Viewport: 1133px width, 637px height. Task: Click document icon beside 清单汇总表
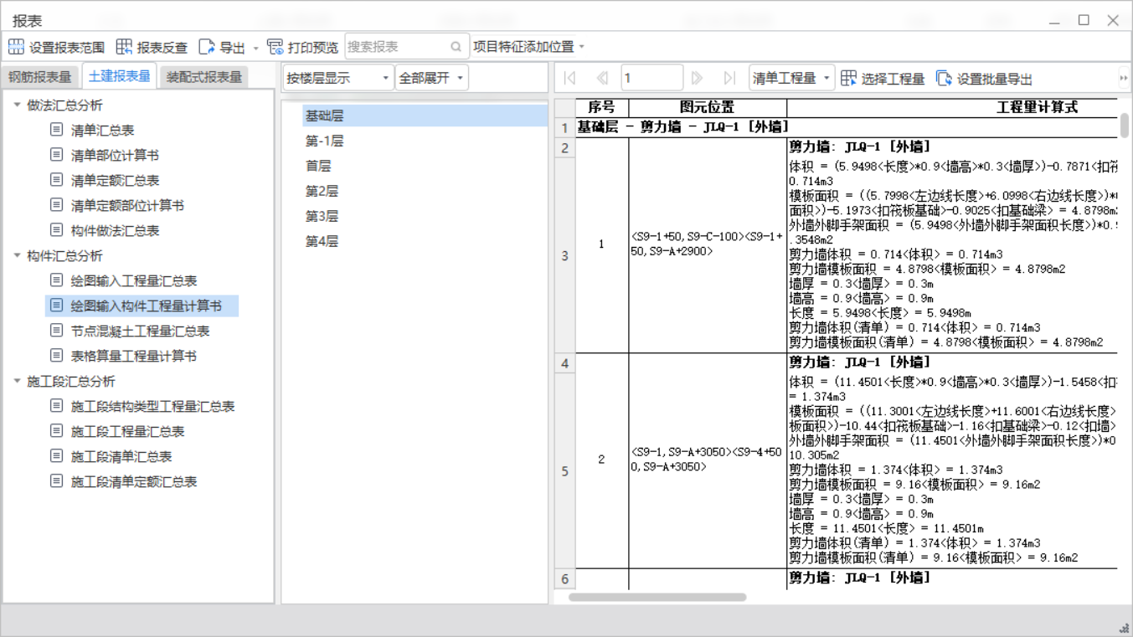click(57, 130)
